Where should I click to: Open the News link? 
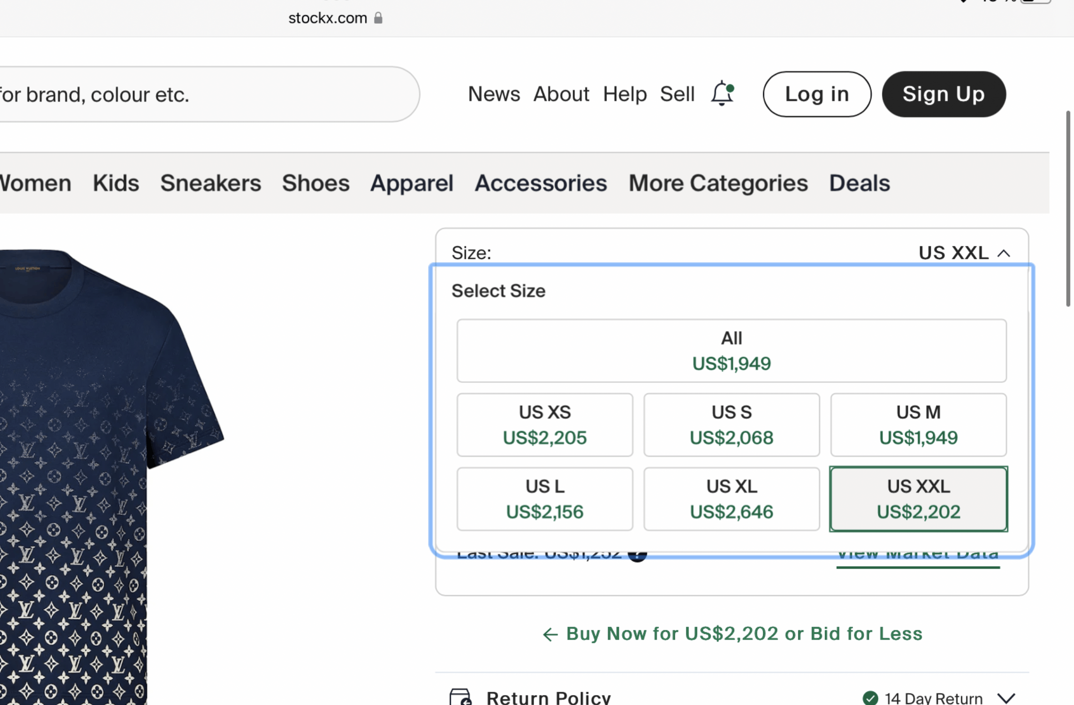pyautogui.click(x=494, y=94)
